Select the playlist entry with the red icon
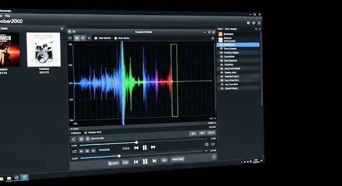Viewport: 342px width, 186px height. [x=239, y=34]
